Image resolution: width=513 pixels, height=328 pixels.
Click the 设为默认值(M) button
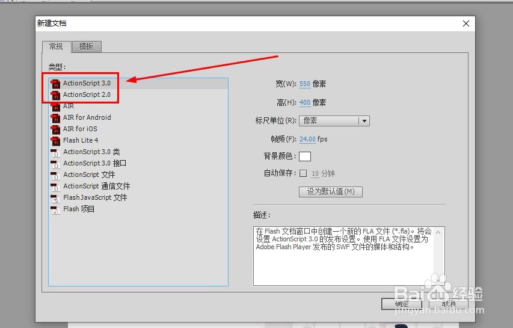[330, 191]
